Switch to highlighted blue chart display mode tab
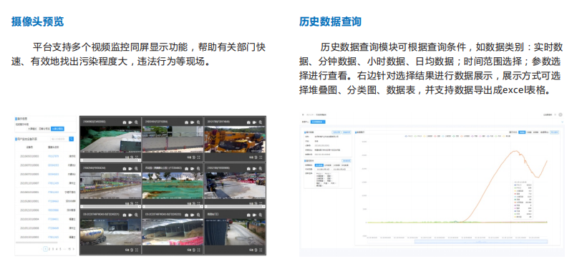 pos(522,132)
